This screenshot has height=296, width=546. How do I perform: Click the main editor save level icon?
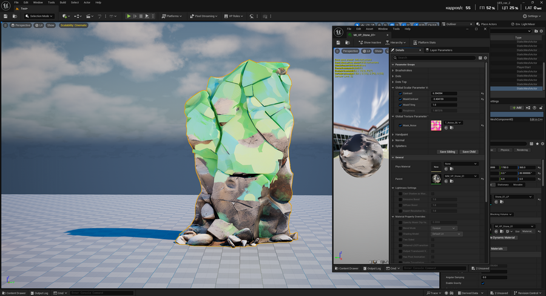[7, 16]
